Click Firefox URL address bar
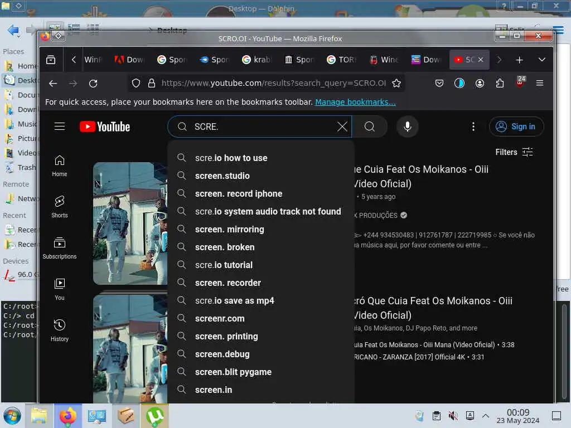This screenshot has width=571, height=428. 273,84
